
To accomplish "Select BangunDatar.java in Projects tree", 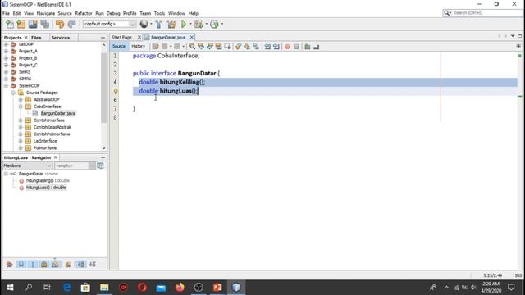I will point(58,113).
